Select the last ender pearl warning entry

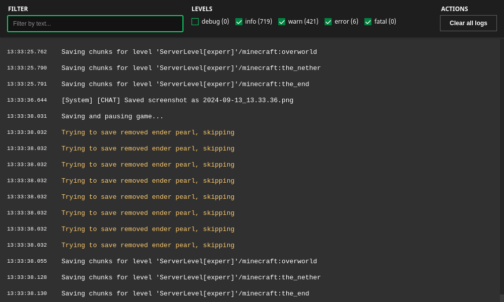tap(148, 246)
